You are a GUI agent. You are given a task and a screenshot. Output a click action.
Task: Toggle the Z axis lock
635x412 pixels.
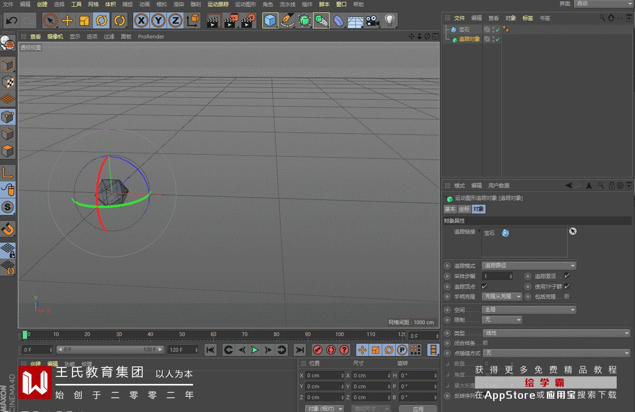coord(175,20)
